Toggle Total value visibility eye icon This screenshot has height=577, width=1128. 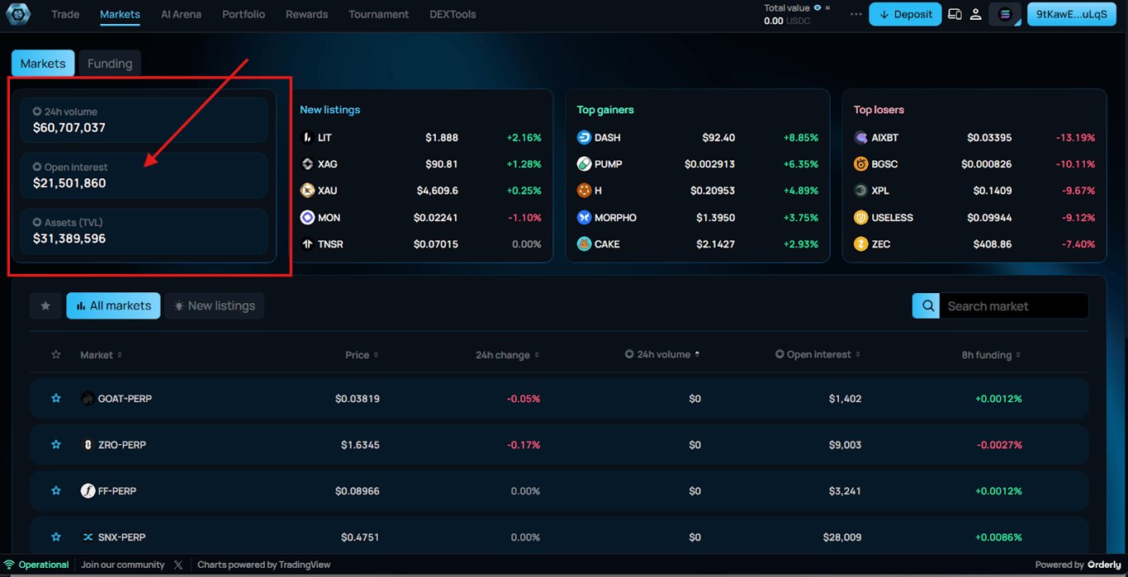[x=818, y=8]
